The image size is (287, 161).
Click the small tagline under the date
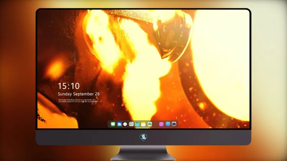(78, 101)
